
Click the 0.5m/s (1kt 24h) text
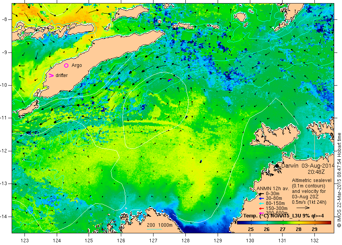point(309,202)
